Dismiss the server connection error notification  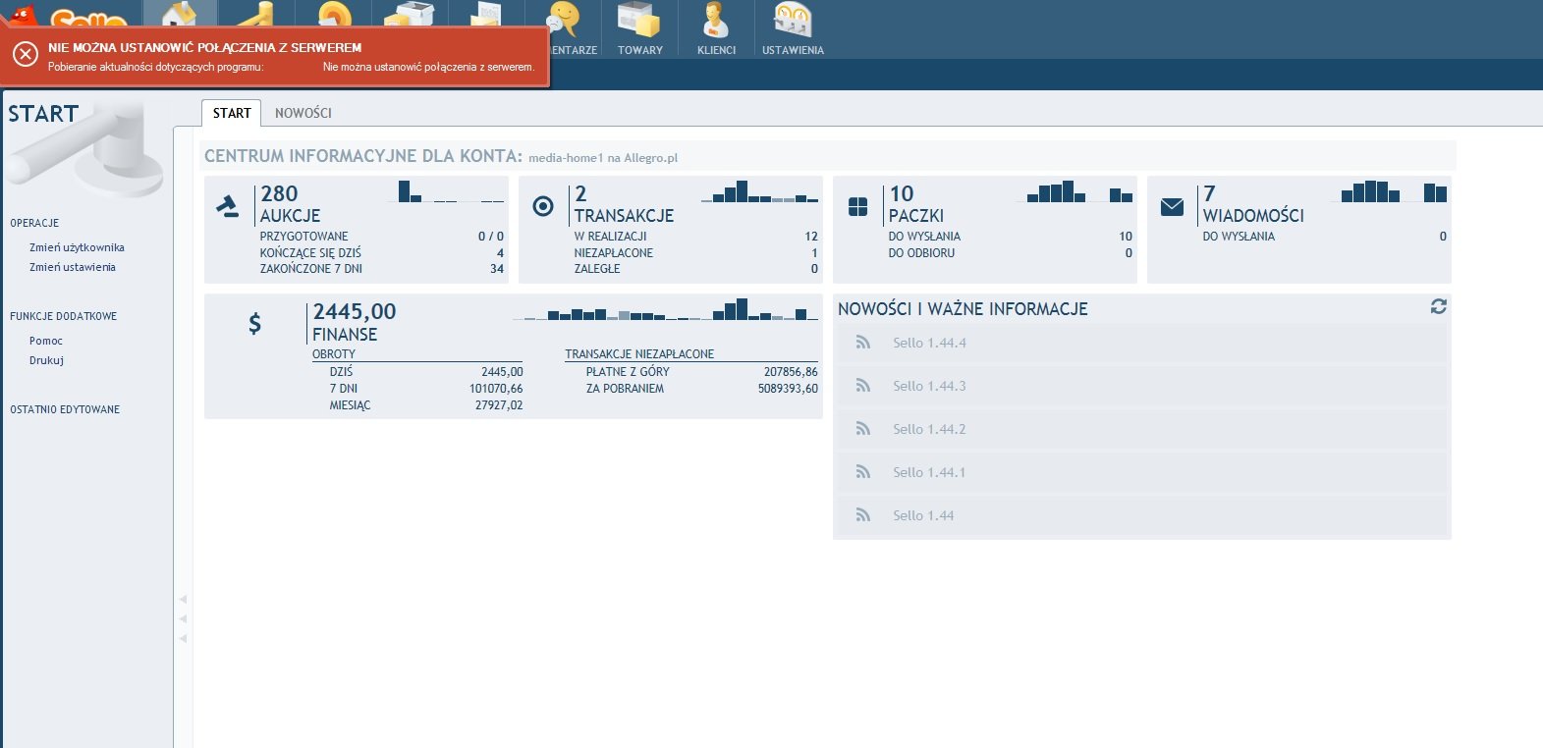click(26, 55)
